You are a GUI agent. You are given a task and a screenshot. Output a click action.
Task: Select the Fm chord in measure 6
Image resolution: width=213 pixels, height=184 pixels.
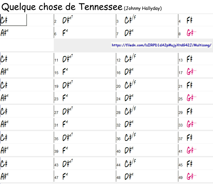pos(65,33)
